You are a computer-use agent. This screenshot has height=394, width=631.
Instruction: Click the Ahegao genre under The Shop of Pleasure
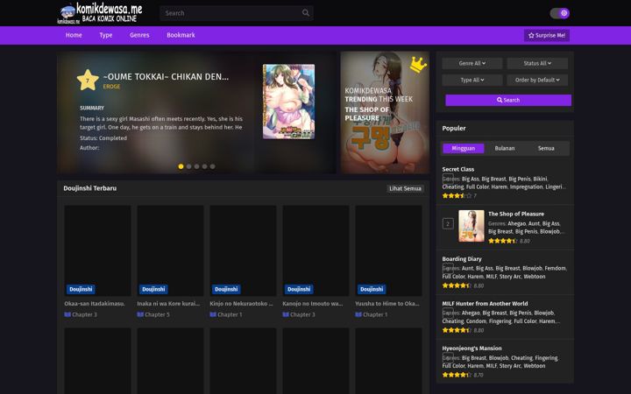coord(516,223)
